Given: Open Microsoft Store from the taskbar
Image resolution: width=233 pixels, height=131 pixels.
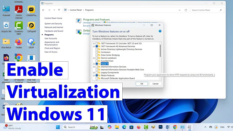Looking at the screenshot, I should 131,127.
